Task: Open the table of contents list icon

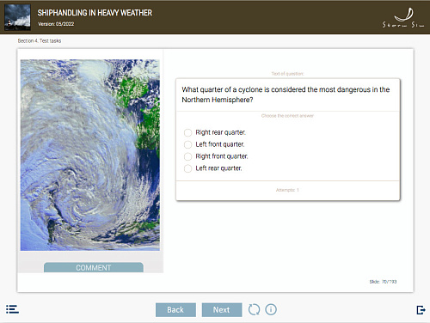Action: pos(12,309)
